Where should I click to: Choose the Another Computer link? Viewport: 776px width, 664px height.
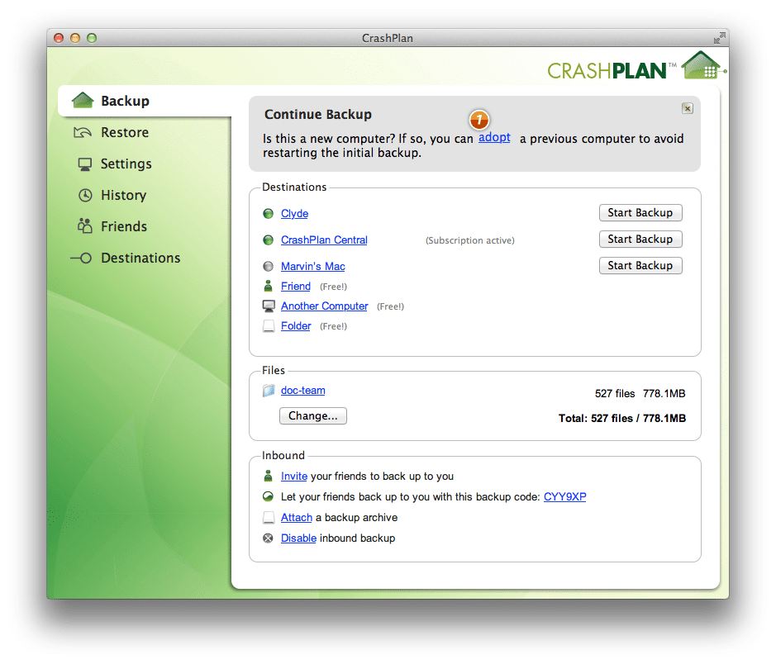[x=324, y=306]
